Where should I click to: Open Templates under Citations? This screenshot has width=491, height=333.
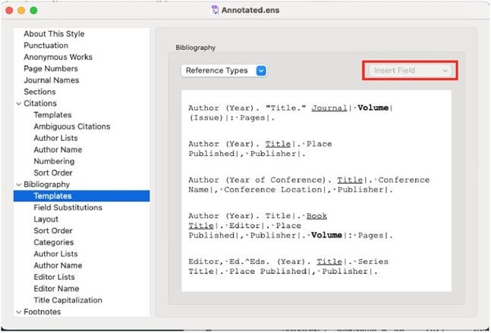pos(52,114)
